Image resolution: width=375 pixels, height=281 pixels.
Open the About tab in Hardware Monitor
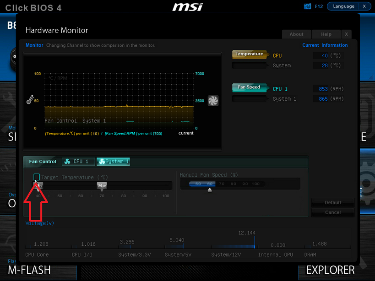point(297,34)
